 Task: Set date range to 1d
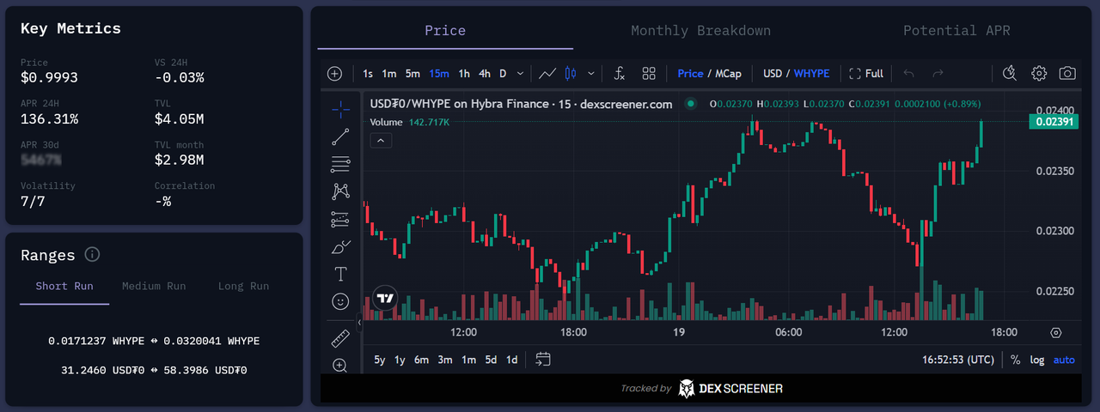[511, 360]
